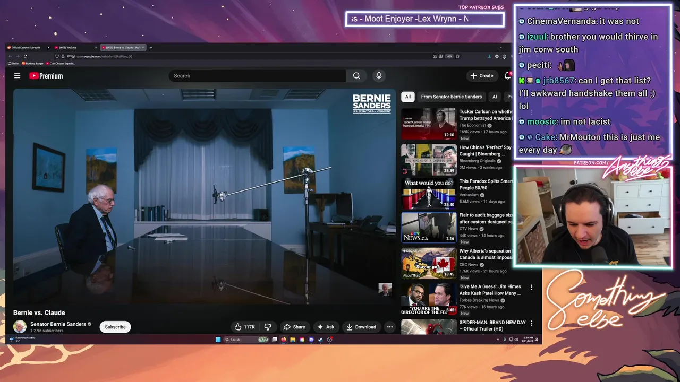Go to YouTube Premium home logo
680x382 pixels.
click(46, 76)
